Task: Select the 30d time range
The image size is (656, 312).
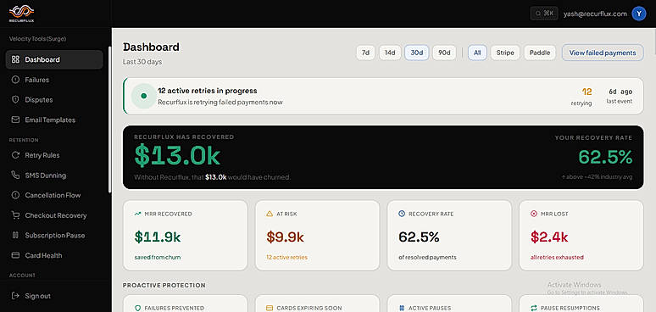Action: click(x=417, y=53)
